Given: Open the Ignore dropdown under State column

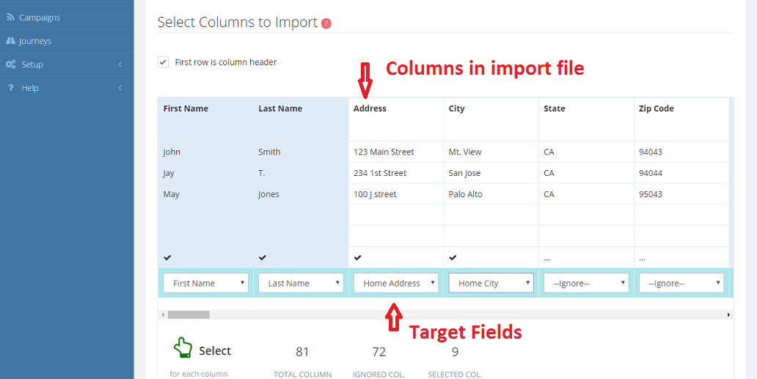Looking at the screenshot, I should coord(586,283).
